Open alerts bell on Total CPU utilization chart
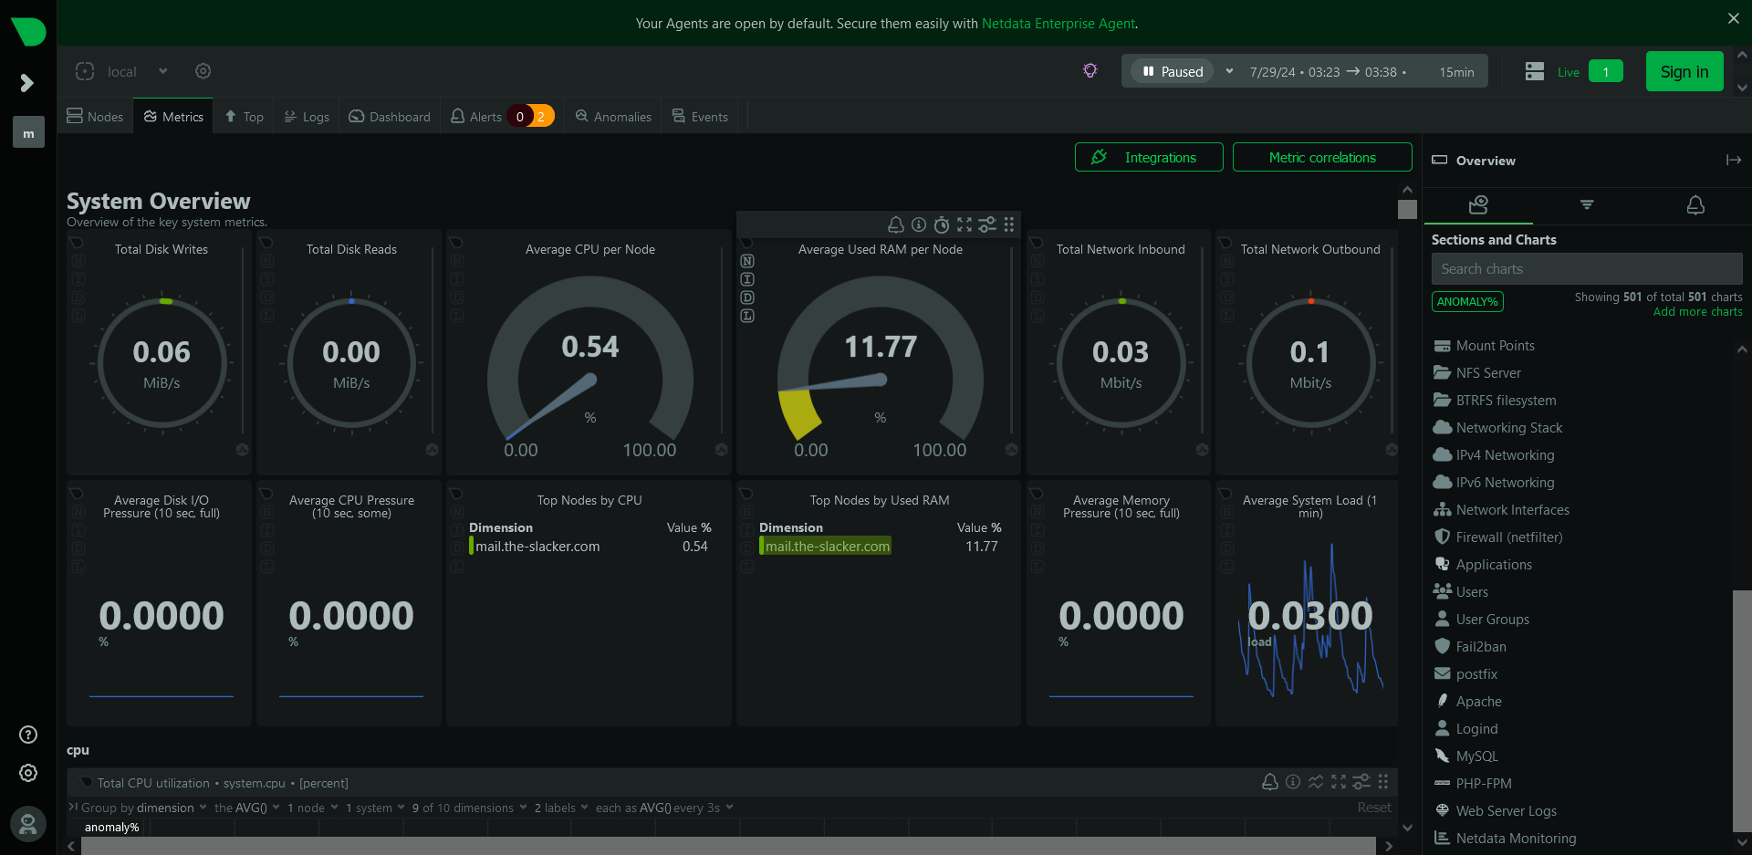Viewport: 1752px width, 855px height. [x=1270, y=782]
